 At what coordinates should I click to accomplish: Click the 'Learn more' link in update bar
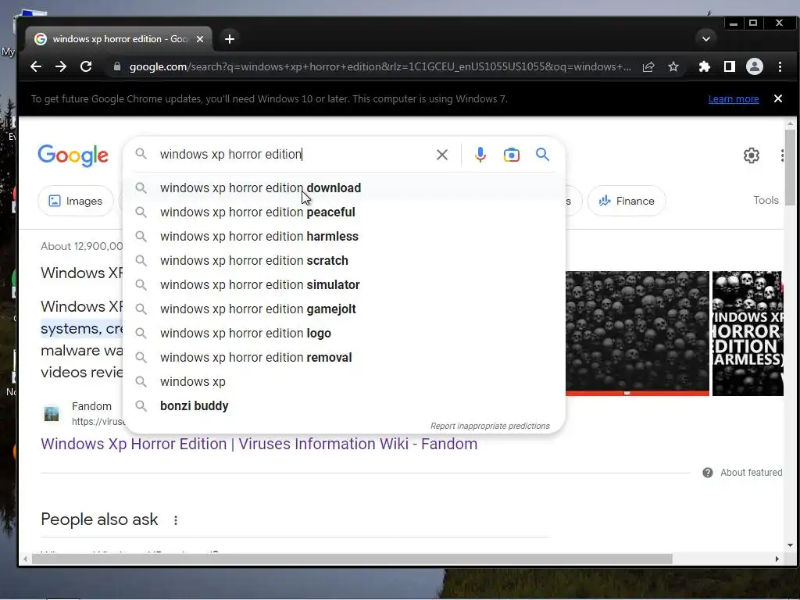tap(734, 99)
